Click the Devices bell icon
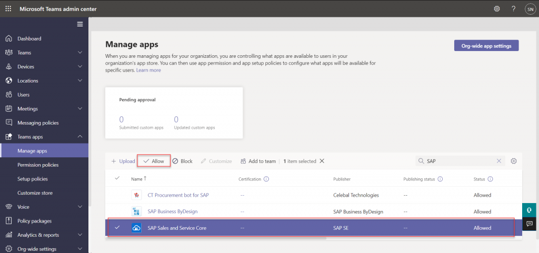 [x=9, y=67]
